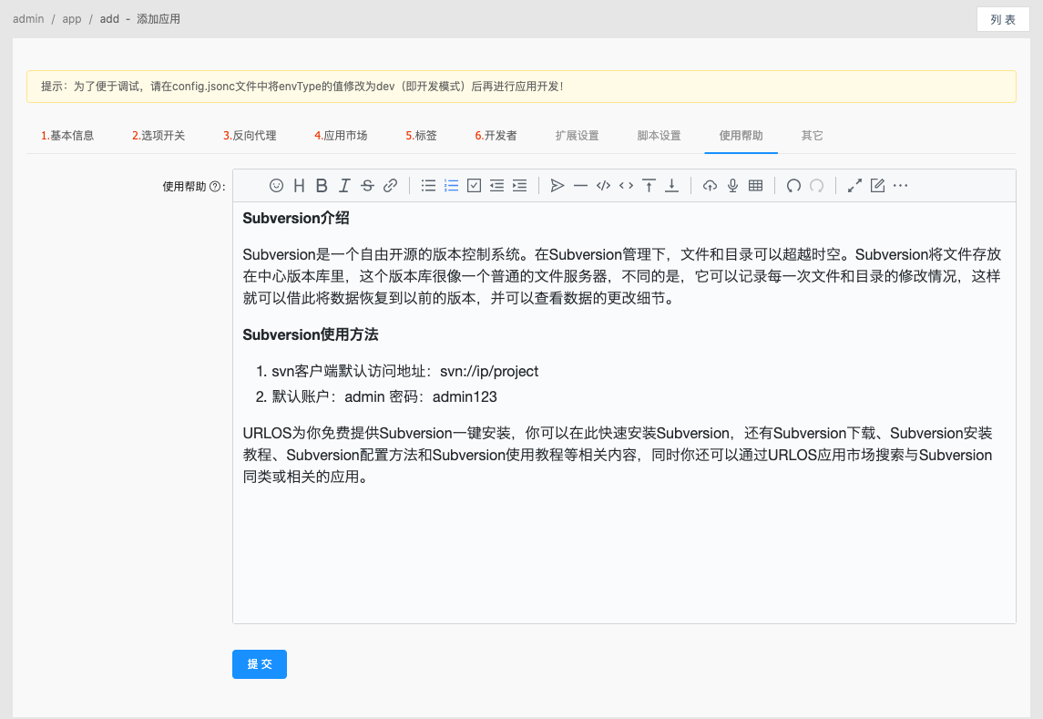Image resolution: width=1043 pixels, height=719 pixels.
Task: Toggle bold formatting
Action: [322, 186]
